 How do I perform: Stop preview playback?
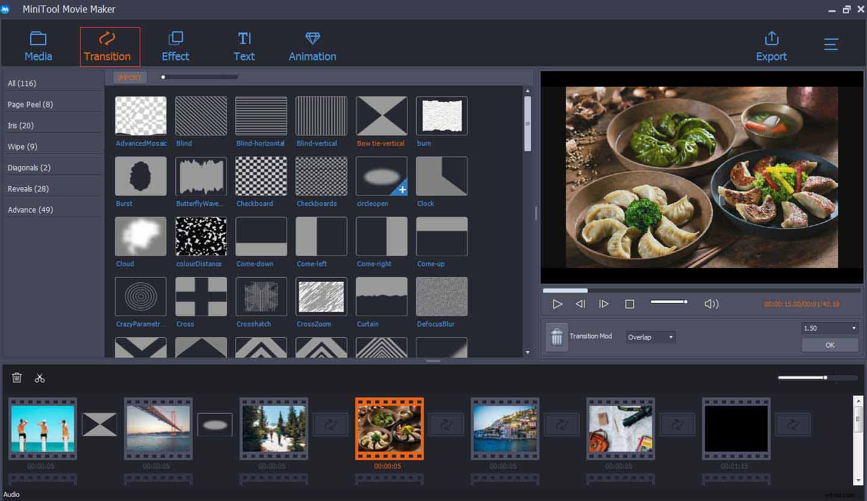pos(630,304)
